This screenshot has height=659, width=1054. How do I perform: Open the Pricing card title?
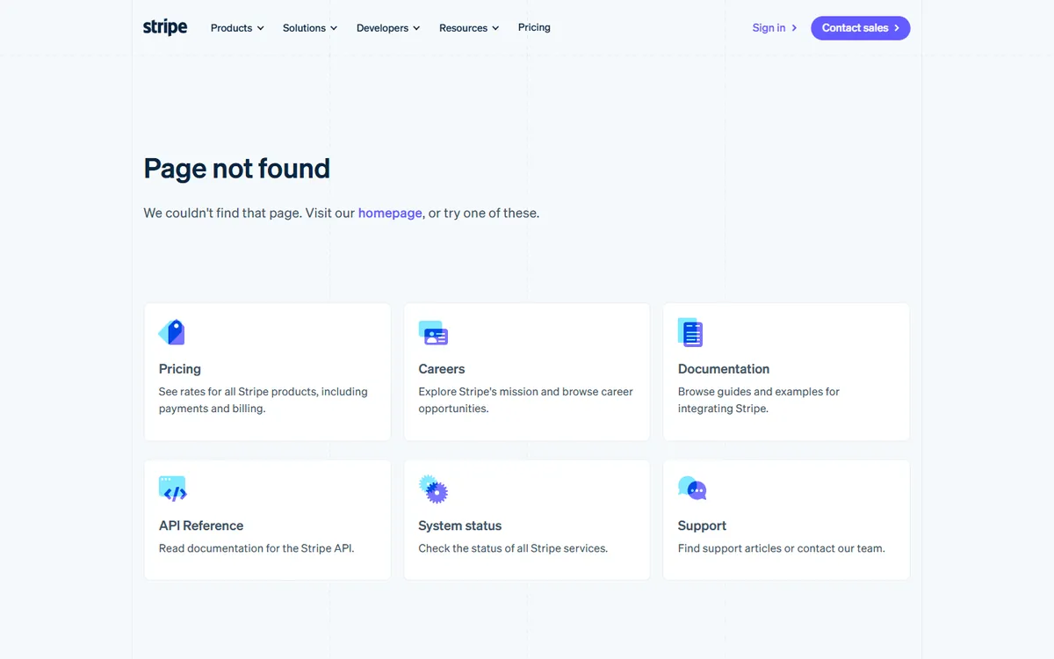tap(180, 369)
